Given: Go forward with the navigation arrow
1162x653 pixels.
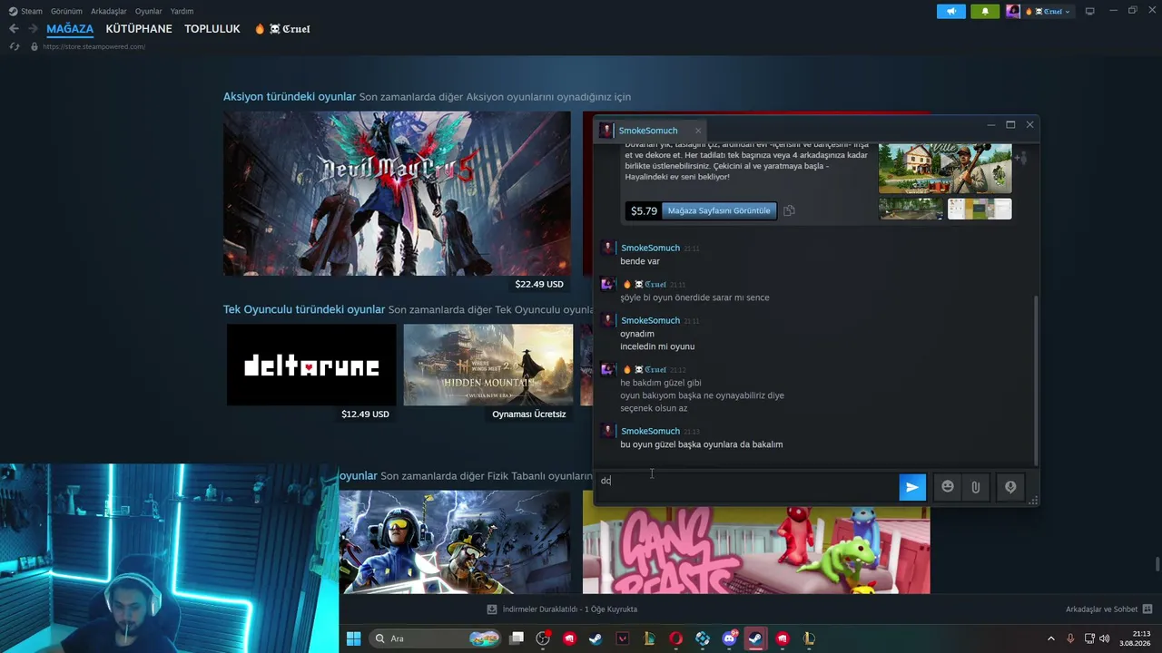Looking at the screenshot, I should (x=33, y=29).
